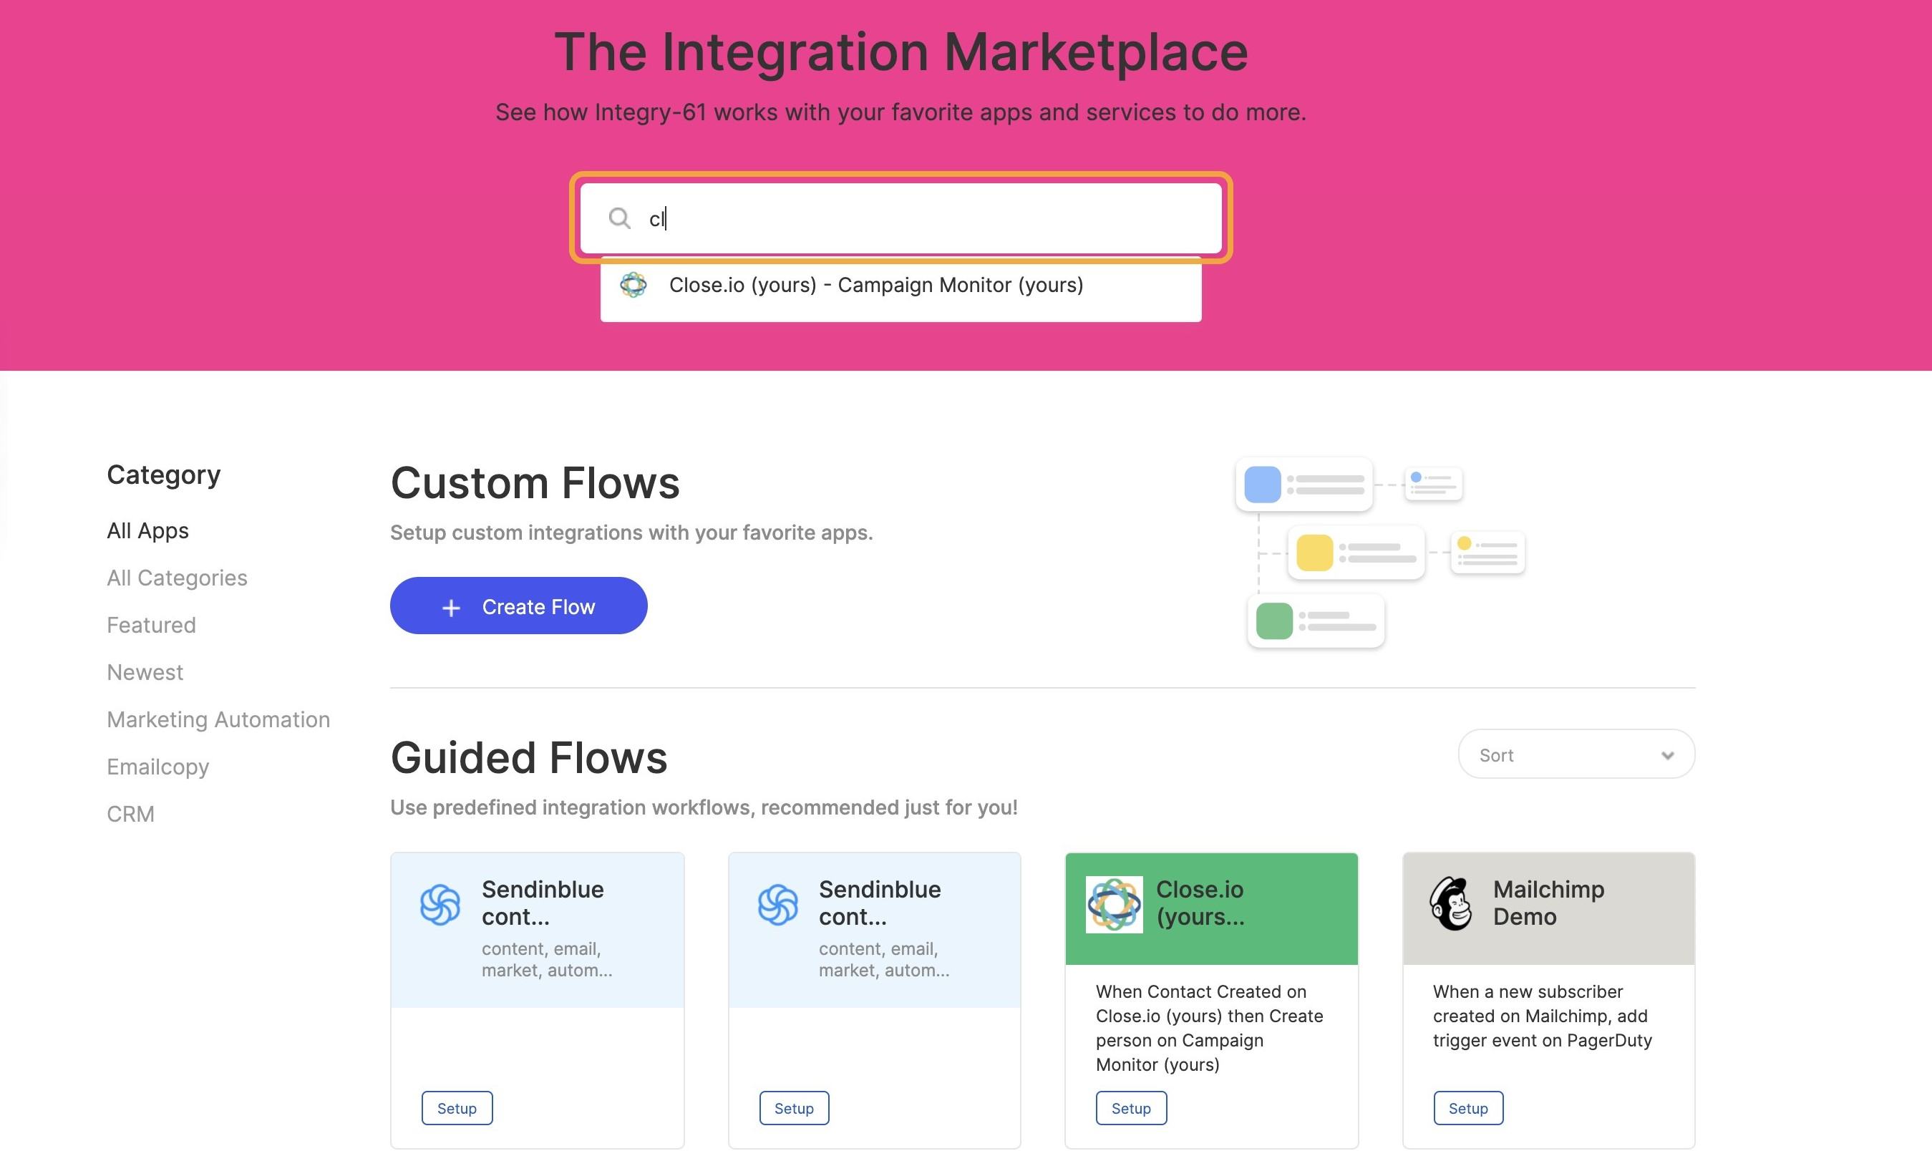
Task: Click first Sendinblue cont... card title
Action: (542, 903)
